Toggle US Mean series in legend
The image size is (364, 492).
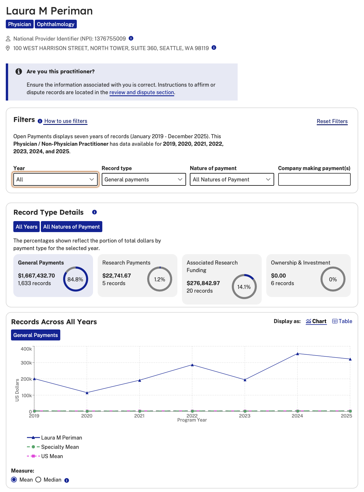point(45,456)
